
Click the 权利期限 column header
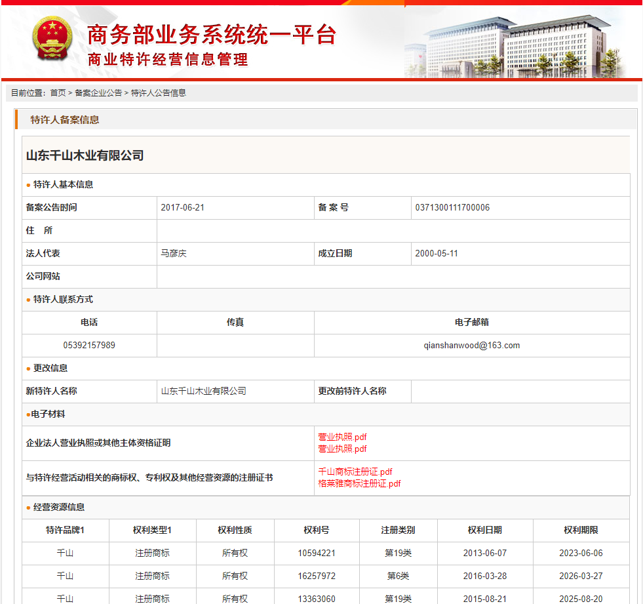pyautogui.click(x=581, y=530)
